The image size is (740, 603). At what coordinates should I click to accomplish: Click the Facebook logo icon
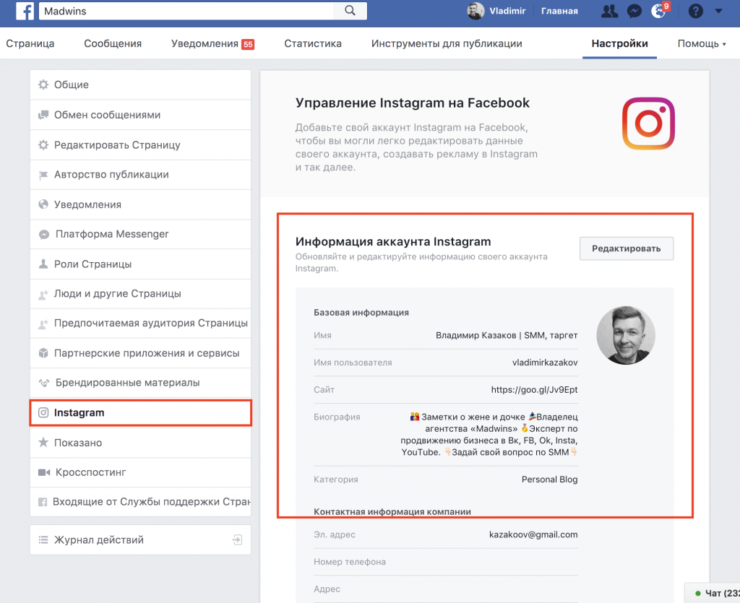coord(25,11)
